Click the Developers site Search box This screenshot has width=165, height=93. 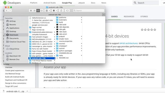[x=146, y=3]
